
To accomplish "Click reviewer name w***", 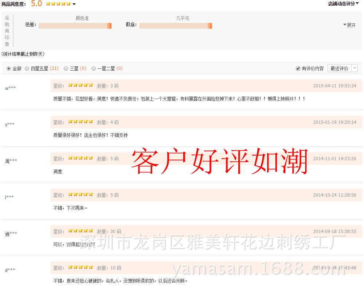I will (10, 88).
